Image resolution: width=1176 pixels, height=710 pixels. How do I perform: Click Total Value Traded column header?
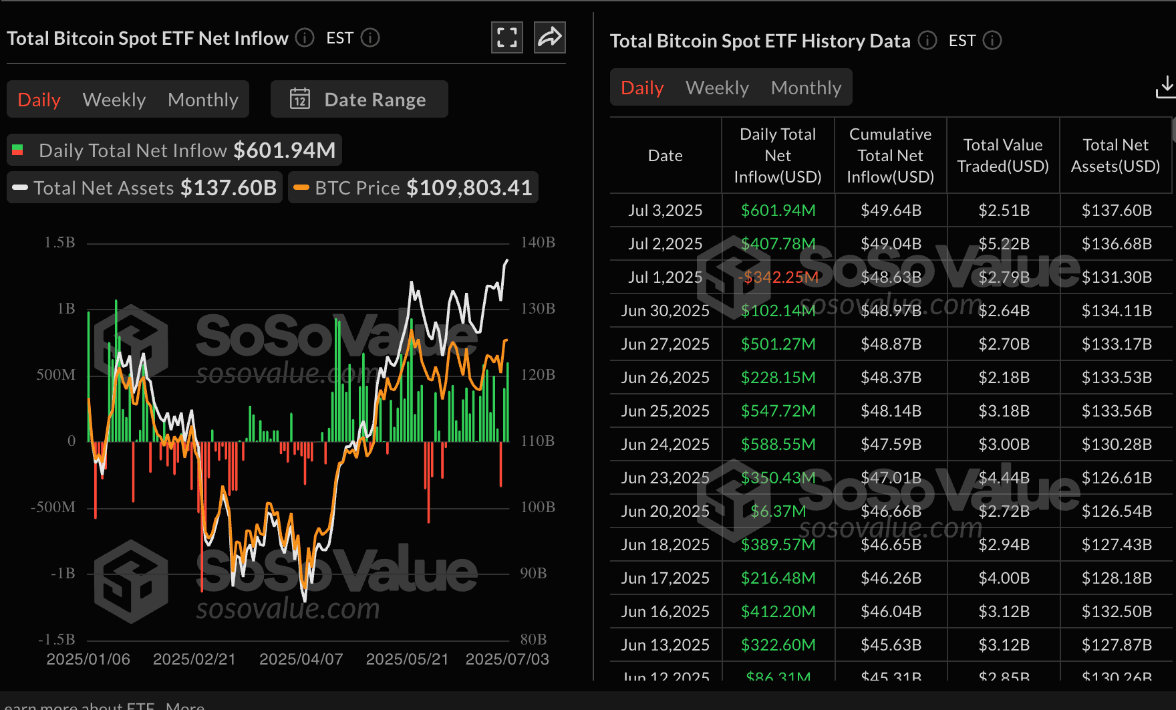1003,155
